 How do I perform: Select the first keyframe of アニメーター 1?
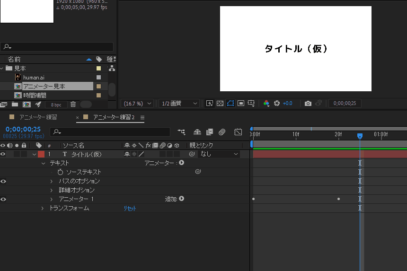click(x=253, y=199)
